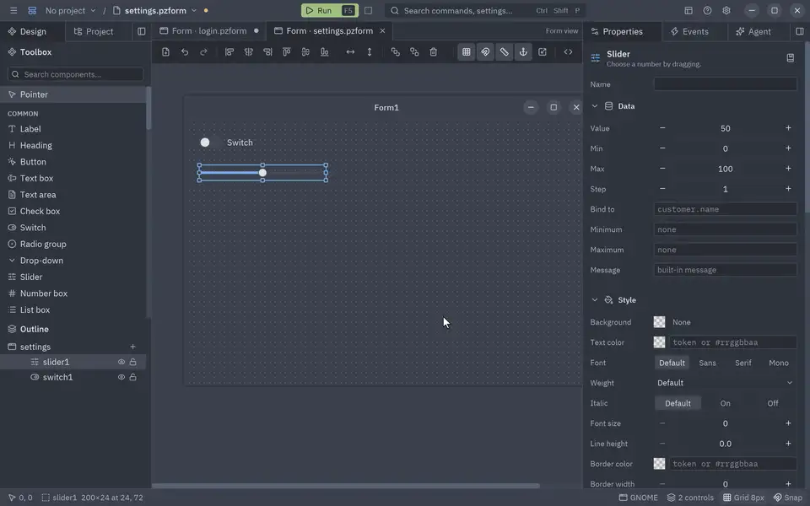The height and width of the screenshot is (506, 810).
Task: Toggle the left sidebar panel icon
Action: point(142,31)
